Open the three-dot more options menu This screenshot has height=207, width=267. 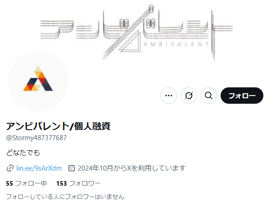tap(169, 96)
